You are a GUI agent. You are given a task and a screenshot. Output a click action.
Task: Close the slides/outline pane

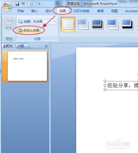[46, 46]
